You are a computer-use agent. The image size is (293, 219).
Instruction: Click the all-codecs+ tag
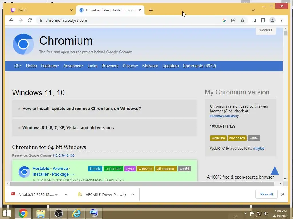click(x=166, y=169)
